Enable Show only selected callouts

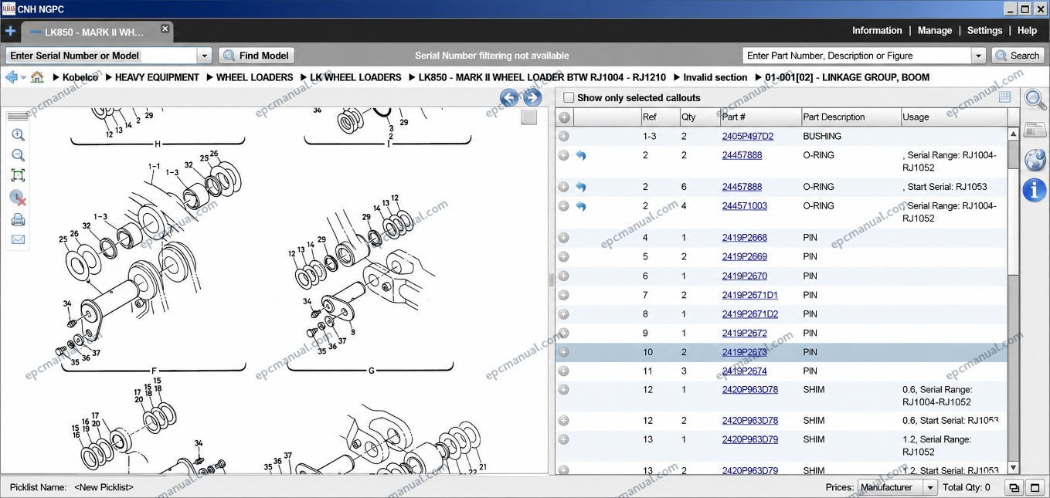point(569,98)
